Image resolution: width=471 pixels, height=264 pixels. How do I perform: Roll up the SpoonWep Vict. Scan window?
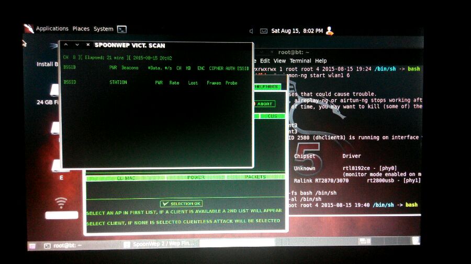click(66, 45)
